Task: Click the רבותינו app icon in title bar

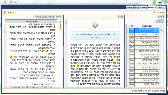Action: (165, 2)
